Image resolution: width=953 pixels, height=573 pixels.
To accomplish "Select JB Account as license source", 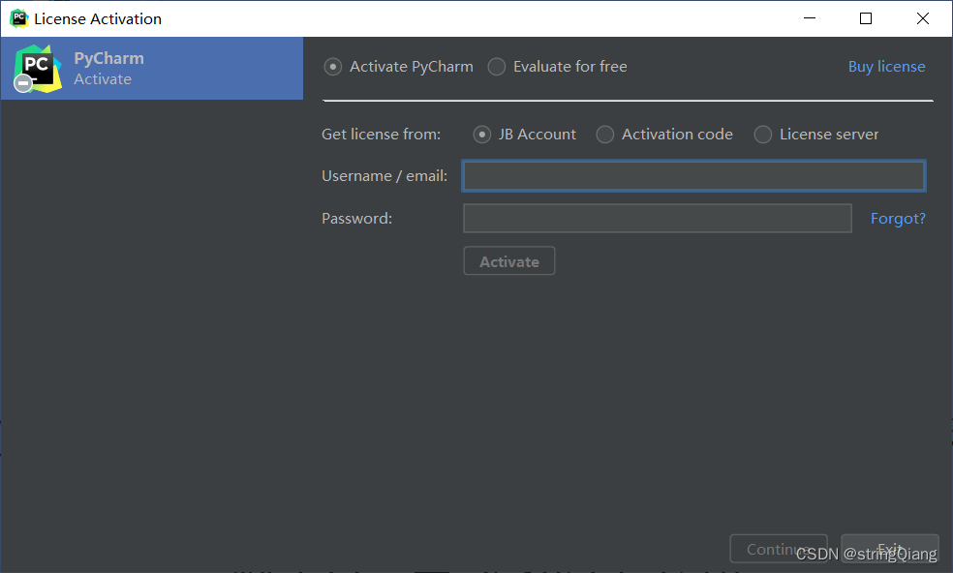I will [x=482, y=135].
